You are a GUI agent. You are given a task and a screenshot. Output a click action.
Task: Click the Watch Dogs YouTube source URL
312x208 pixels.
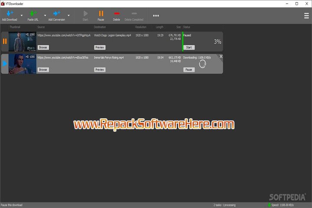point(64,35)
